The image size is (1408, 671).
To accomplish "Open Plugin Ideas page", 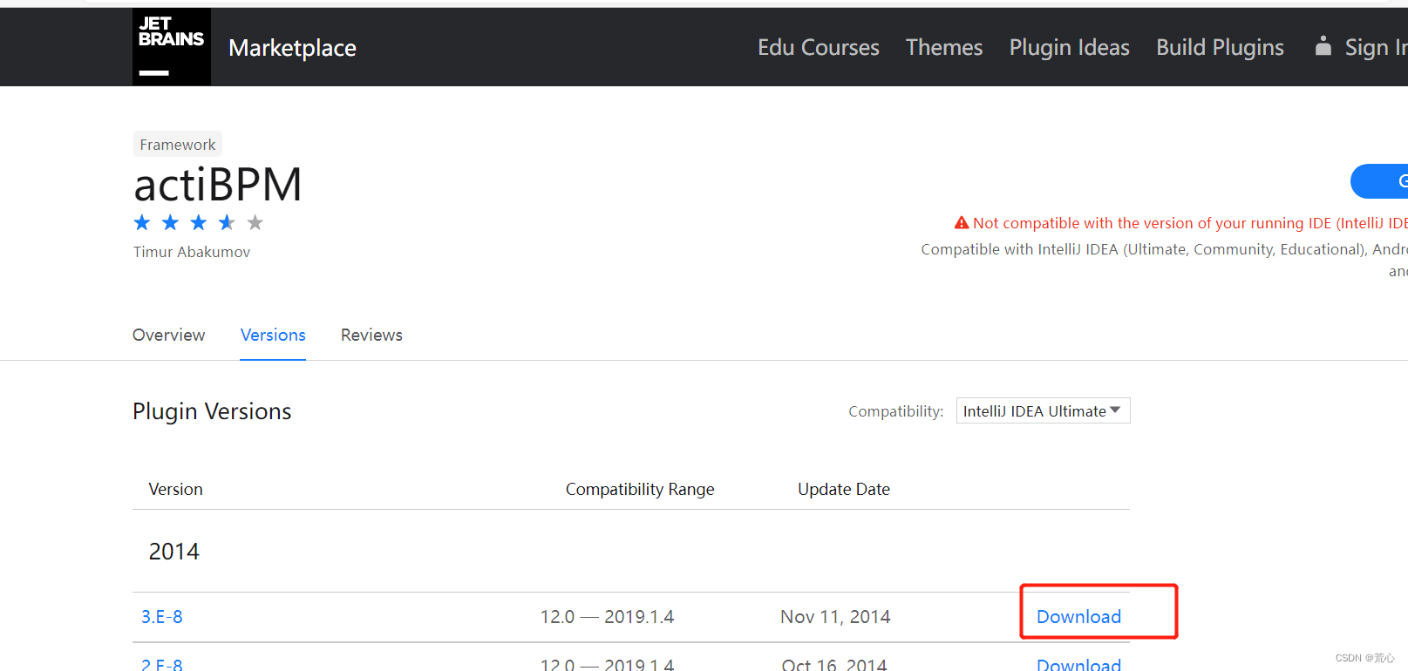I will (1069, 48).
